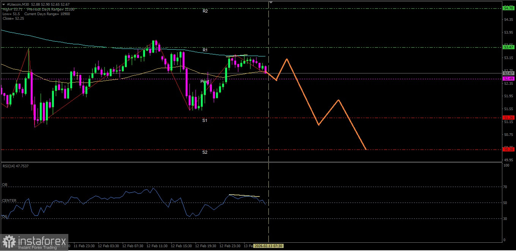Select the green 54.70 R2 price tag
Screen dimensions: 516x251
[x=508, y=8]
